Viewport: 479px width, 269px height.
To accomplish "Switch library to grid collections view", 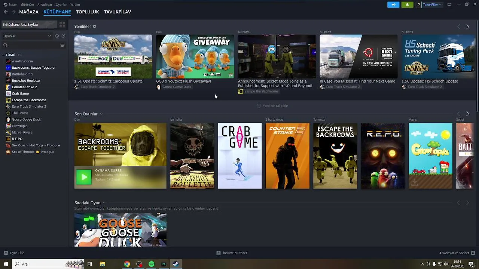I will click(x=62, y=24).
